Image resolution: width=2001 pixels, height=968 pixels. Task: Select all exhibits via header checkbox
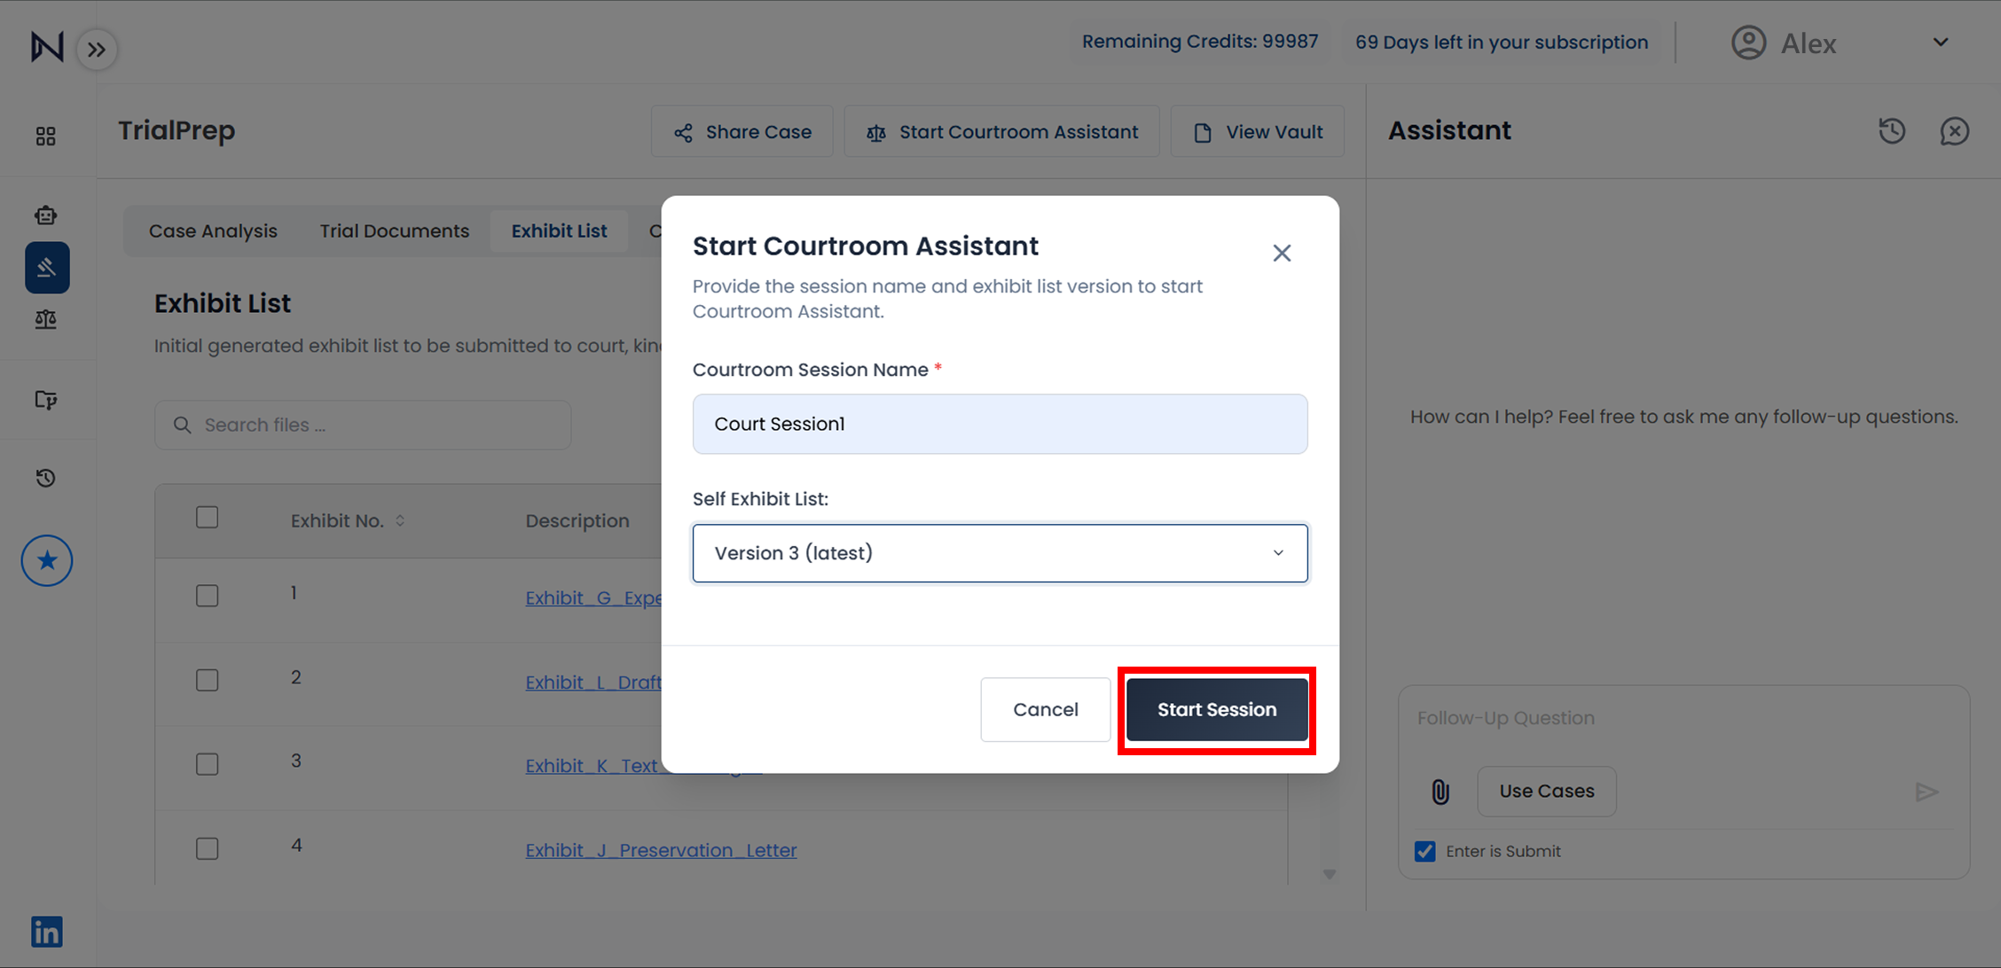point(207,517)
